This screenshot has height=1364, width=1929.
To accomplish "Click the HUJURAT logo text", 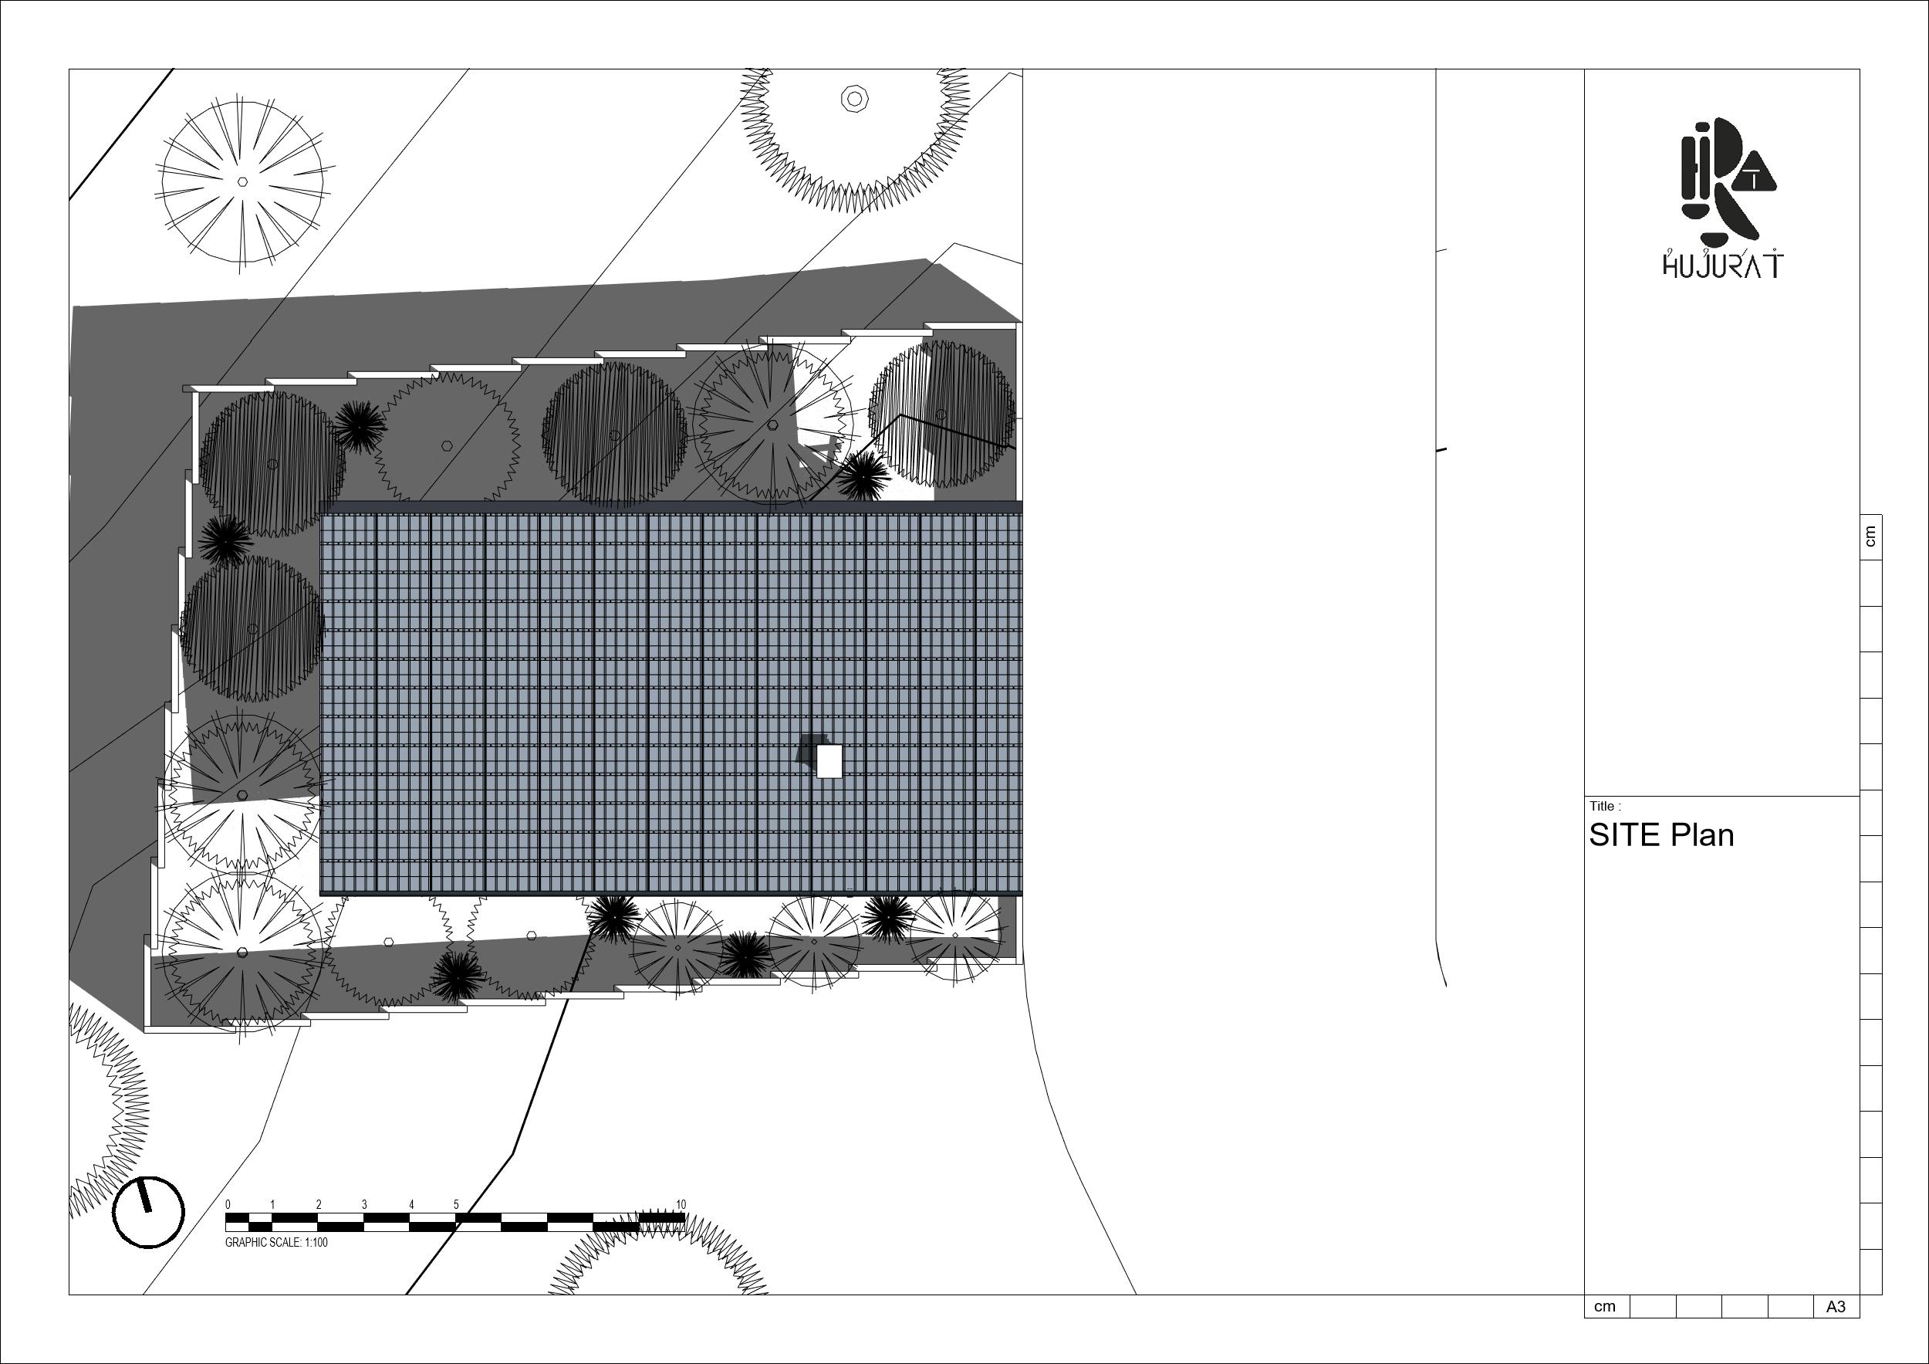I will [1723, 266].
